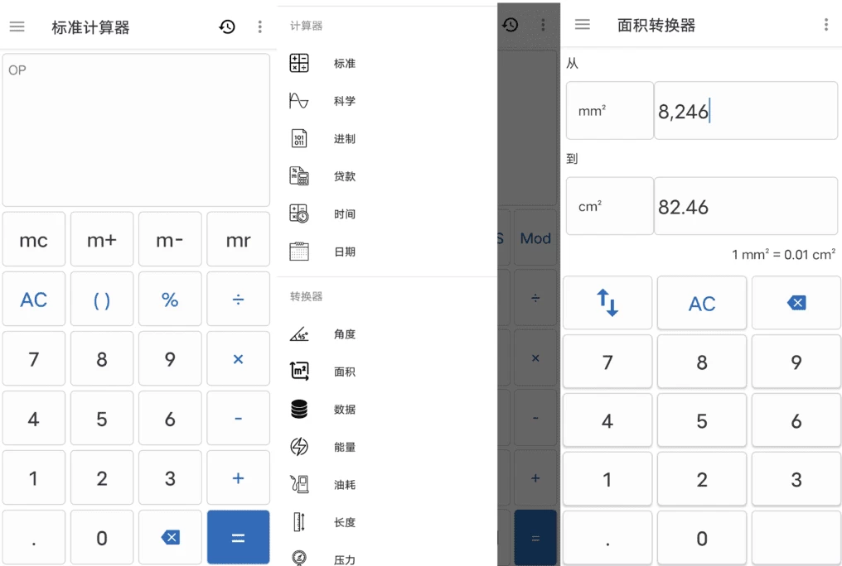Screen dimensions: 842x566
Task: Open 进制 base converter entry
Action: coord(344,138)
